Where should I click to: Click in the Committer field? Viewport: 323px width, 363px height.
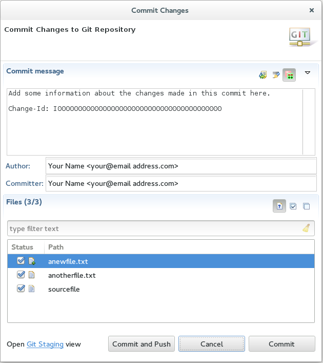181,183
